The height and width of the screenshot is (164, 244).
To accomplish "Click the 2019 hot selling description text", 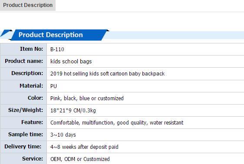I will tap(107, 74).
